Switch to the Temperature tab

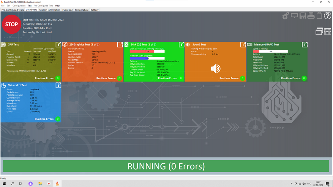(81, 10)
